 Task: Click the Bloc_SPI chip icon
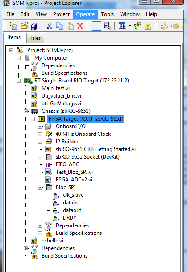click(49, 187)
